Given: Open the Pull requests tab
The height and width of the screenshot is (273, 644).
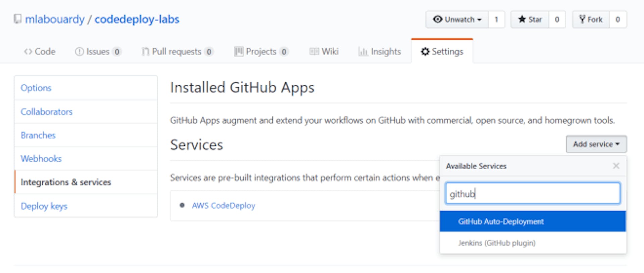Looking at the screenshot, I should click(177, 51).
